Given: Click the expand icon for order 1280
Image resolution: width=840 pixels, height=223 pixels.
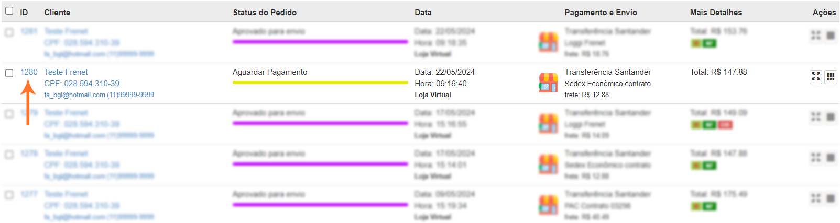Looking at the screenshot, I should click(816, 77).
